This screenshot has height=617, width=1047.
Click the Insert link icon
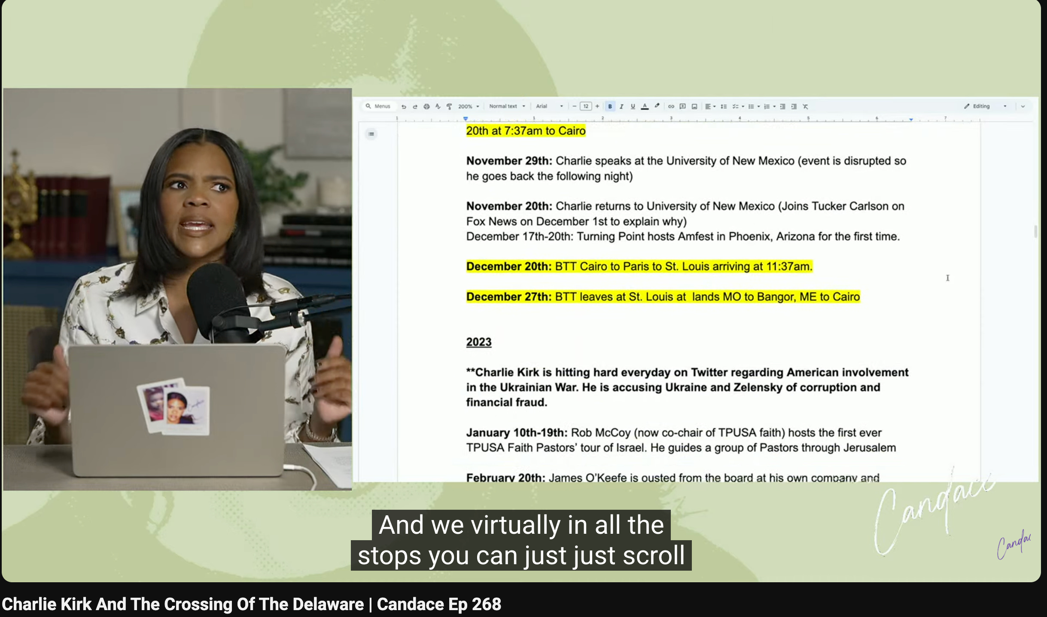click(x=671, y=106)
